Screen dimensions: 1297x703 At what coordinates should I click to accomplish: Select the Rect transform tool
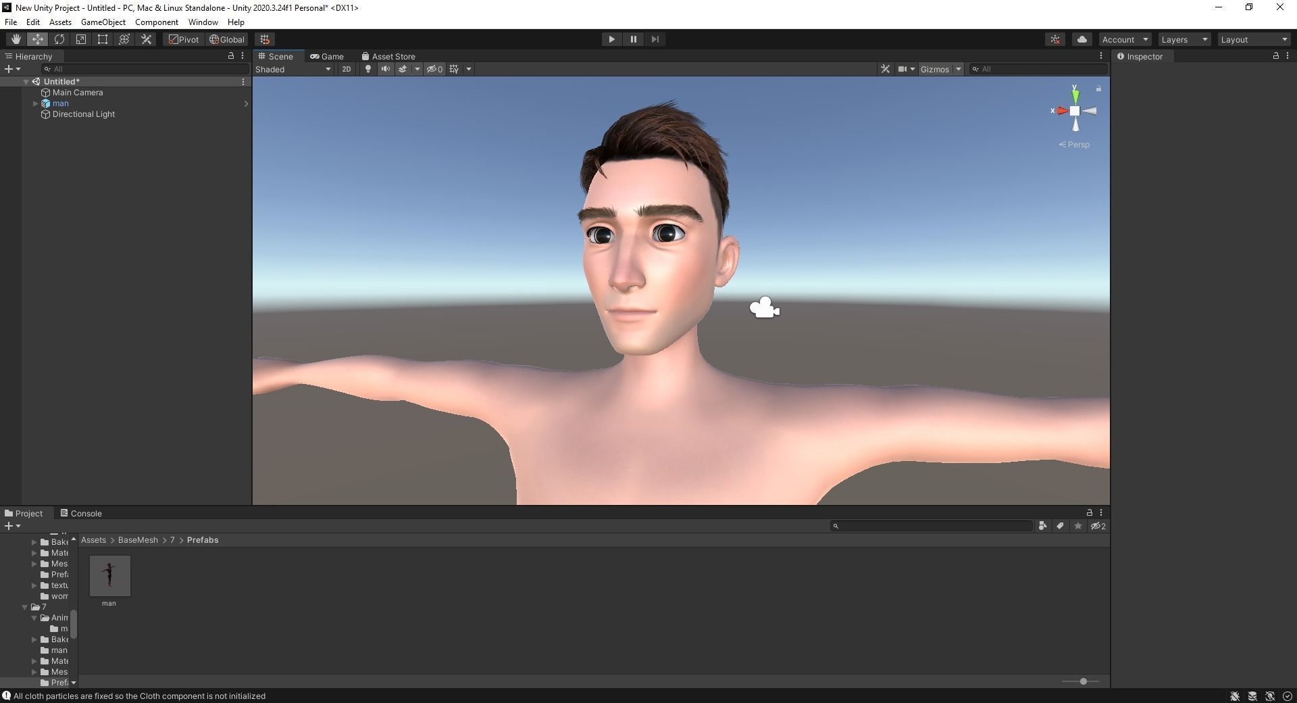pos(102,39)
